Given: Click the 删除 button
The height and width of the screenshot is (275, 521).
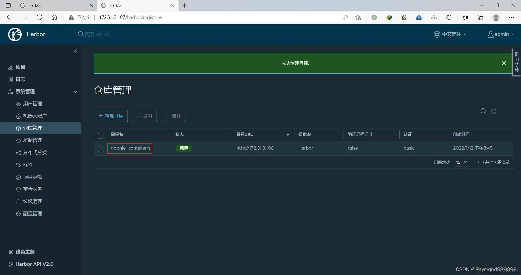Looking at the screenshot, I should coord(173,116).
